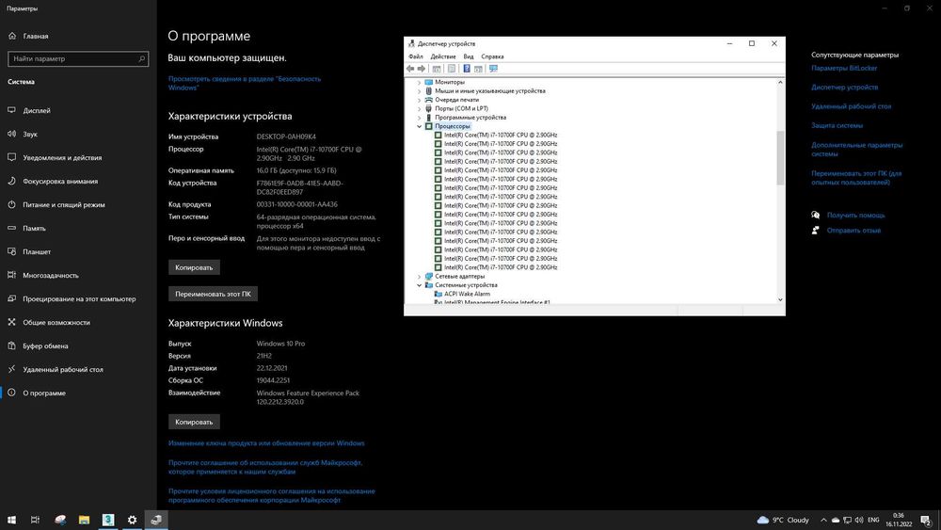
Task: Click the volume icon in system tray
Action: (x=859, y=520)
